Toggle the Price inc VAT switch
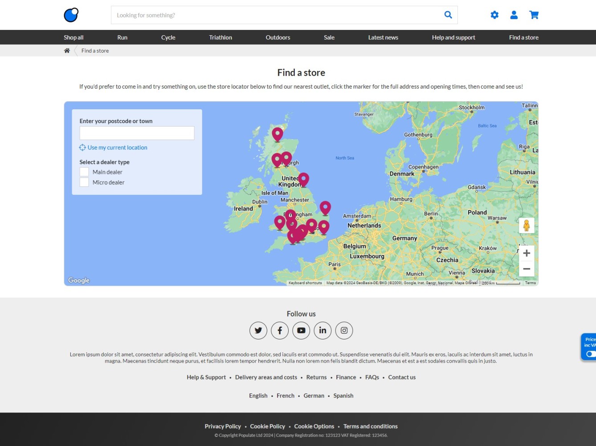The height and width of the screenshot is (446, 596). tap(590, 354)
